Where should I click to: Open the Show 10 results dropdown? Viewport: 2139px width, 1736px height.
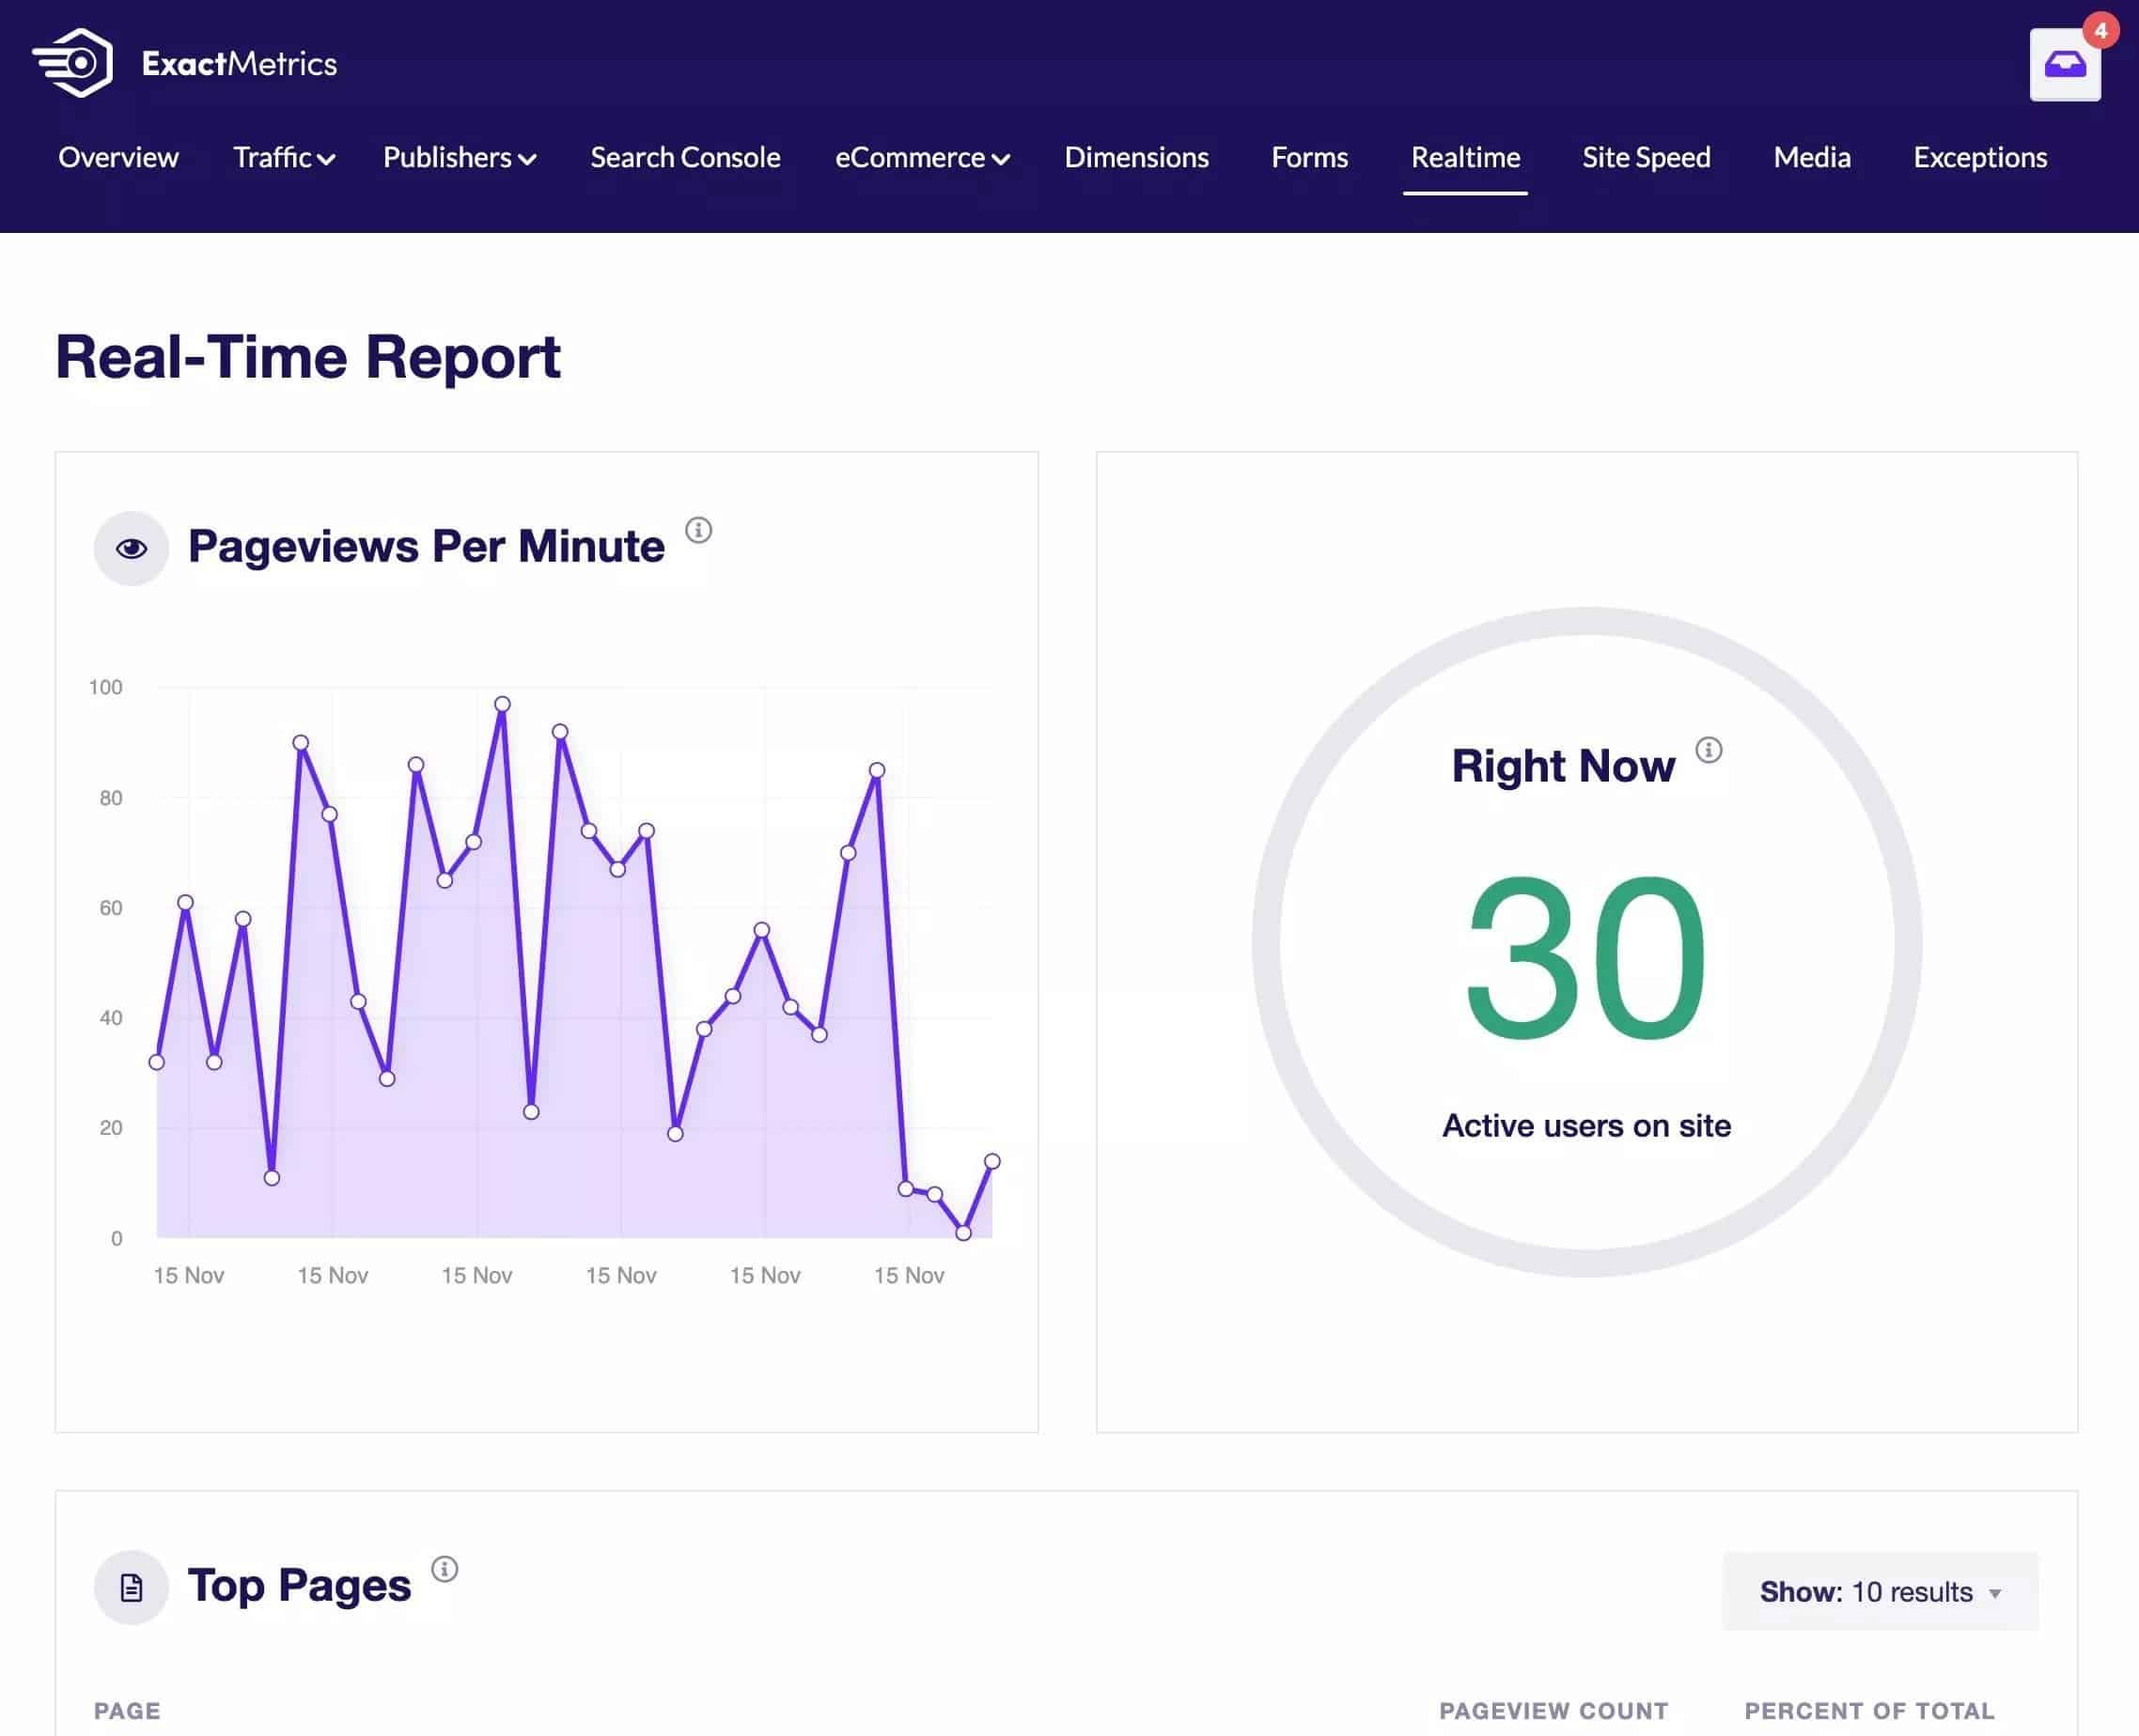1879,1591
